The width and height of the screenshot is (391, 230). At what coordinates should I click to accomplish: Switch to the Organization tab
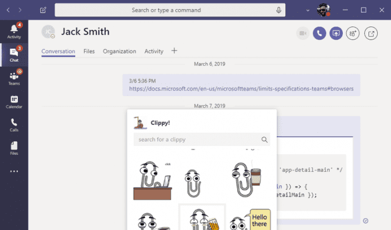[119, 51]
